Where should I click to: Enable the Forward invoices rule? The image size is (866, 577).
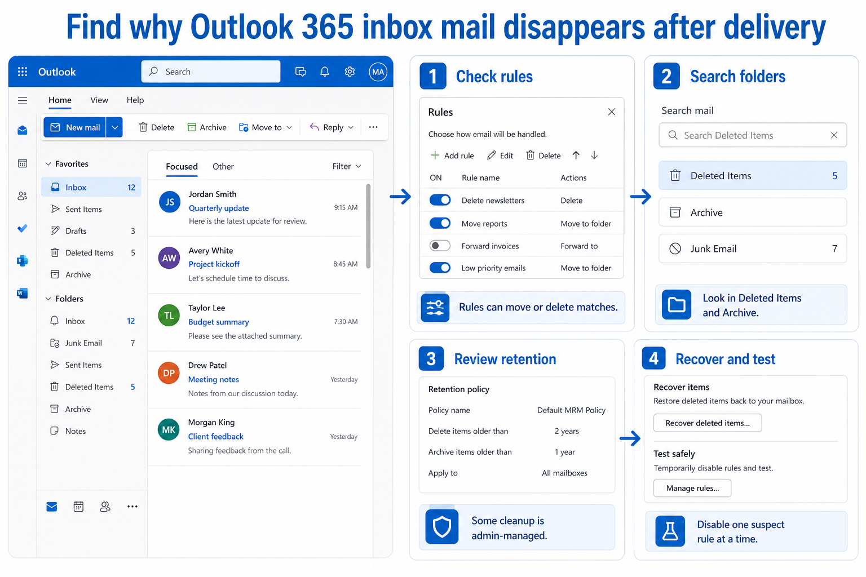(x=440, y=246)
